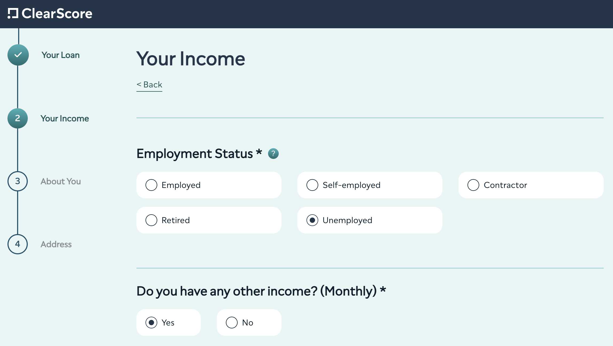Click the step 2 circle icon
Image resolution: width=613 pixels, height=346 pixels.
click(18, 118)
